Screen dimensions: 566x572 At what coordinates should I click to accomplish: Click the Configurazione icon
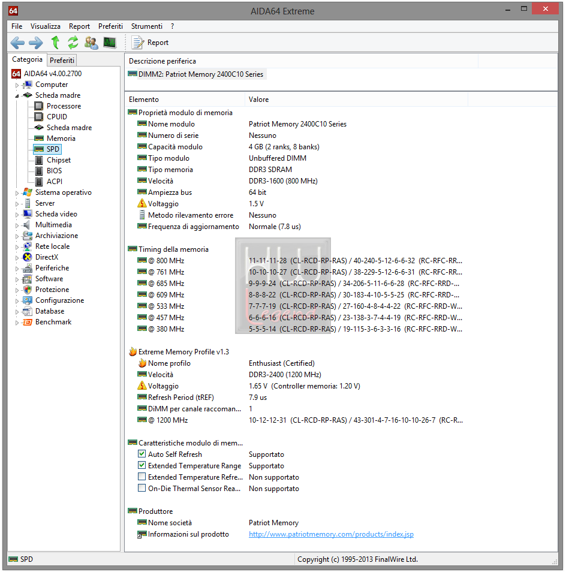click(28, 300)
